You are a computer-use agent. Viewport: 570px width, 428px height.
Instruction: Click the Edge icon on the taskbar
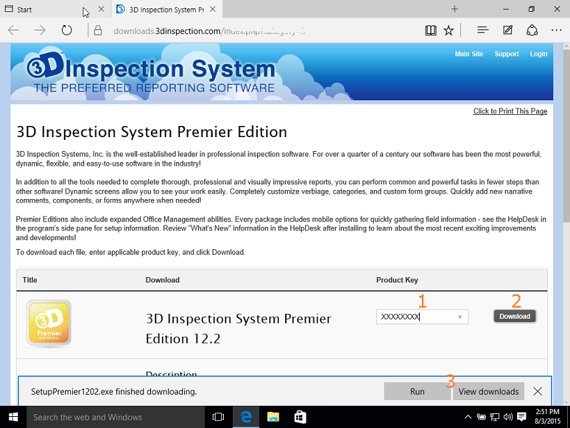pyautogui.click(x=246, y=417)
